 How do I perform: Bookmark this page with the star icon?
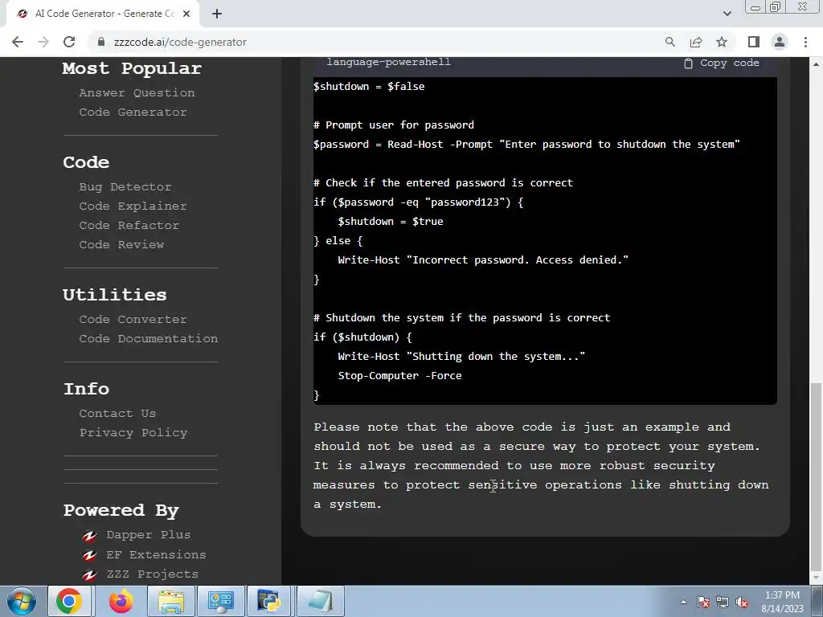coord(722,42)
